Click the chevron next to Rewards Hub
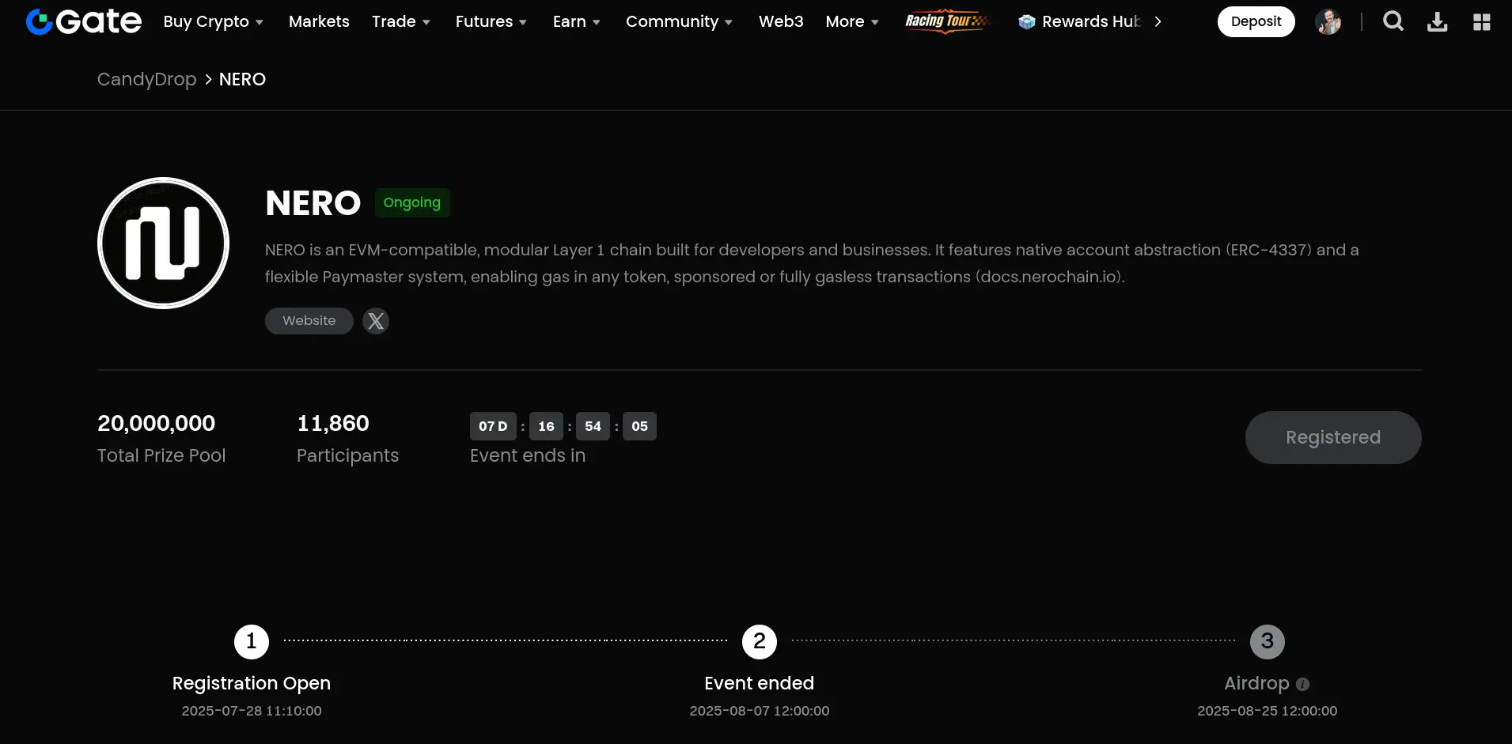The height and width of the screenshot is (744, 1512). (1158, 21)
